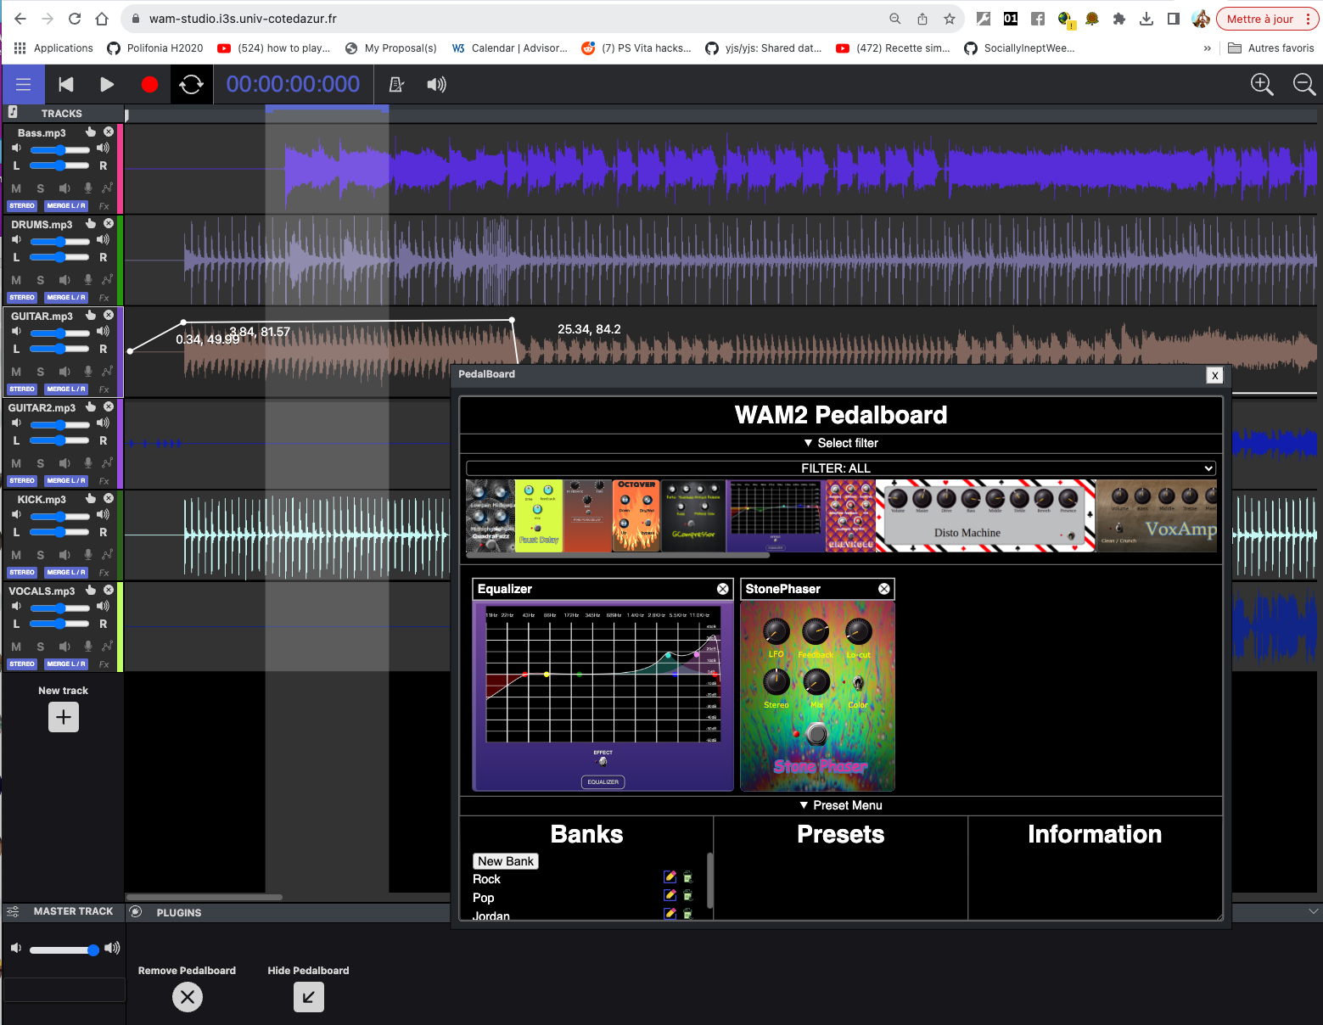The width and height of the screenshot is (1323, 1025).
Task: Add the VoxAmp pedal thumbnail
Action: pyautogui.click(x=1156, y=517)
